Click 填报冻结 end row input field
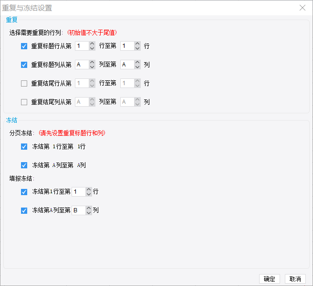 (x=79, y=192)
